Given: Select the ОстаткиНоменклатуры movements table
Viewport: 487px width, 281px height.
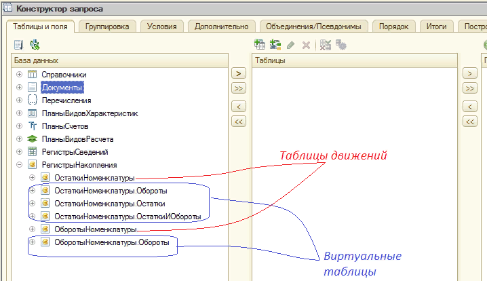Looking at the screenshot, I should [94, 178].
